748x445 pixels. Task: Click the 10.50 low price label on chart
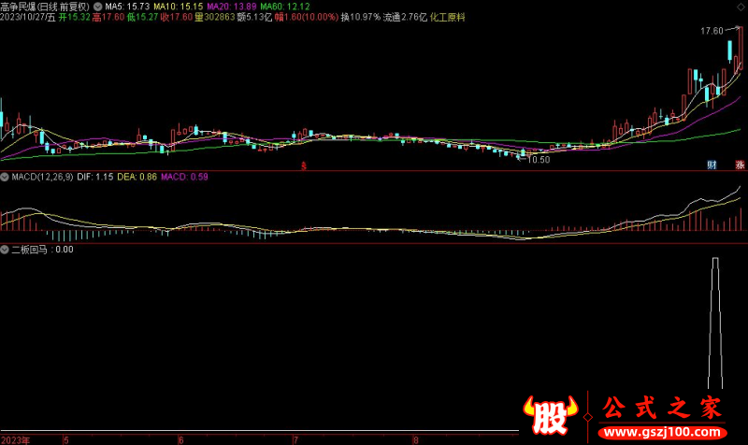pyautogui.click(x=539, y=160)
